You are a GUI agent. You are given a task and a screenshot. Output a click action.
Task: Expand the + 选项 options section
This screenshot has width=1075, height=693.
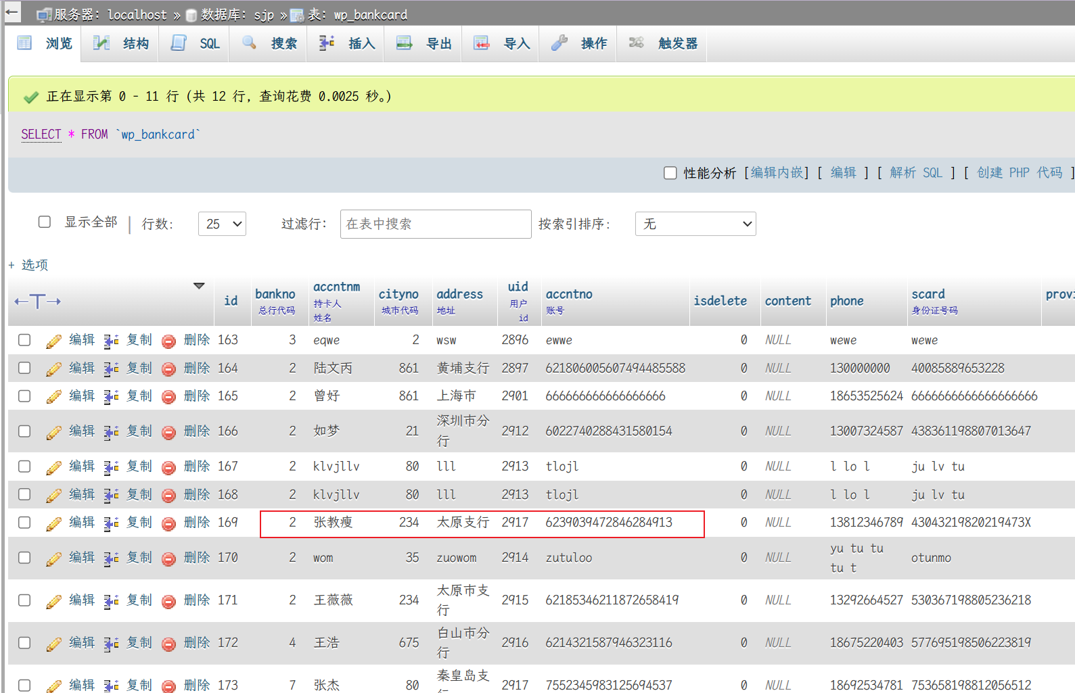pos(28,265)
